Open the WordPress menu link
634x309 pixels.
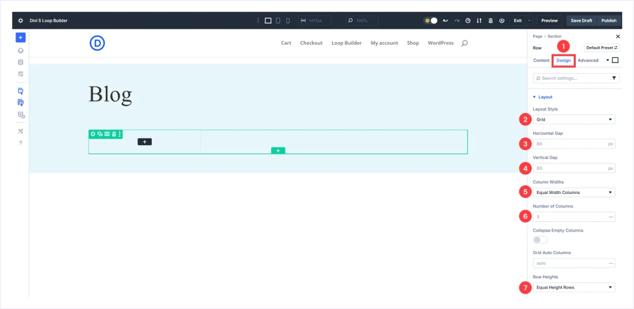click(x=441, y=43)
